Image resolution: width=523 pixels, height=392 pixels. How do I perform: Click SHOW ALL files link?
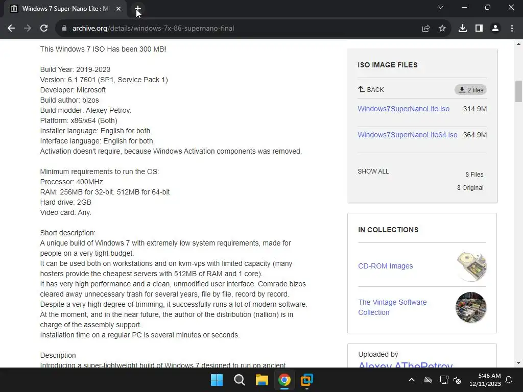373,171
